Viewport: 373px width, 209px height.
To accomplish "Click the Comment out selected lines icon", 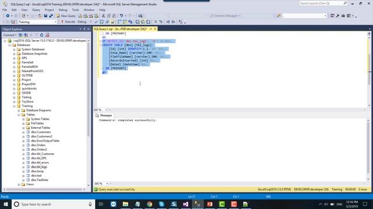I will click(x=156, y=22).
